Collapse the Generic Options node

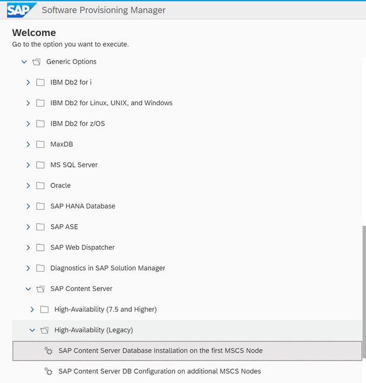(x=24, y=62)
